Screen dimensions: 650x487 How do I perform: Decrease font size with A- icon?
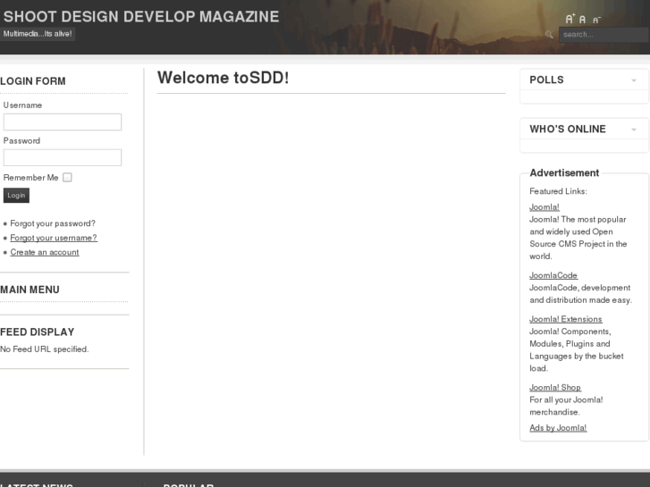[x=596, y=20]
